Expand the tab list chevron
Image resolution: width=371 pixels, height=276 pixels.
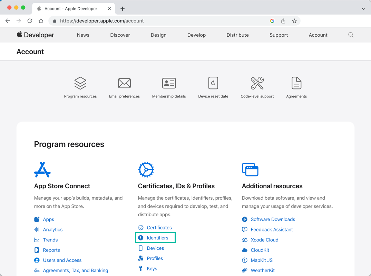coord(363,9)
